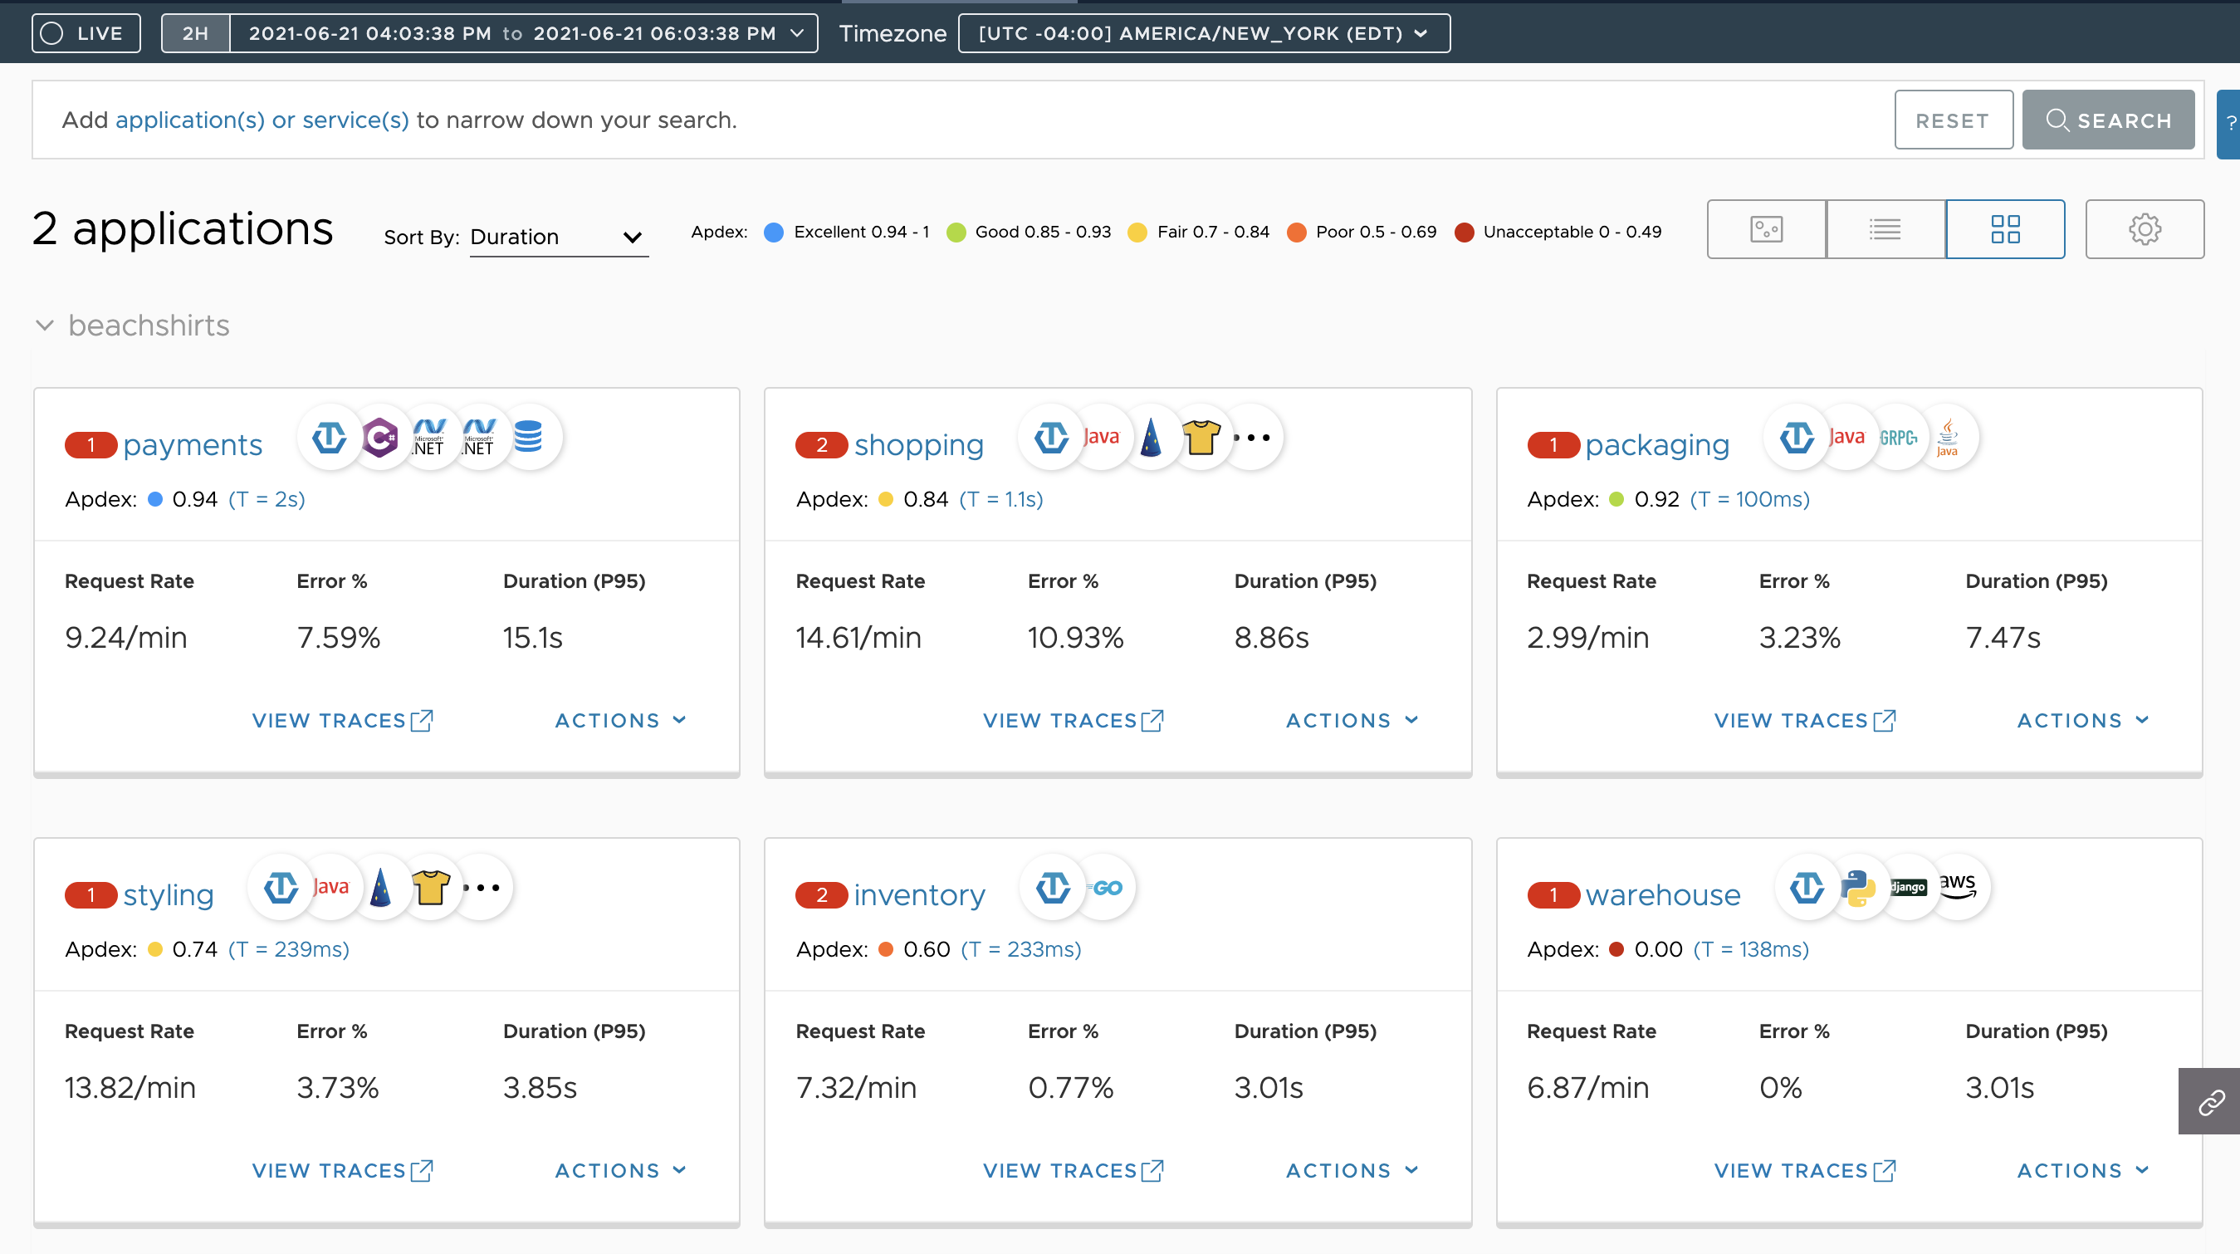Click the database icon on payments card

[528, 438]
